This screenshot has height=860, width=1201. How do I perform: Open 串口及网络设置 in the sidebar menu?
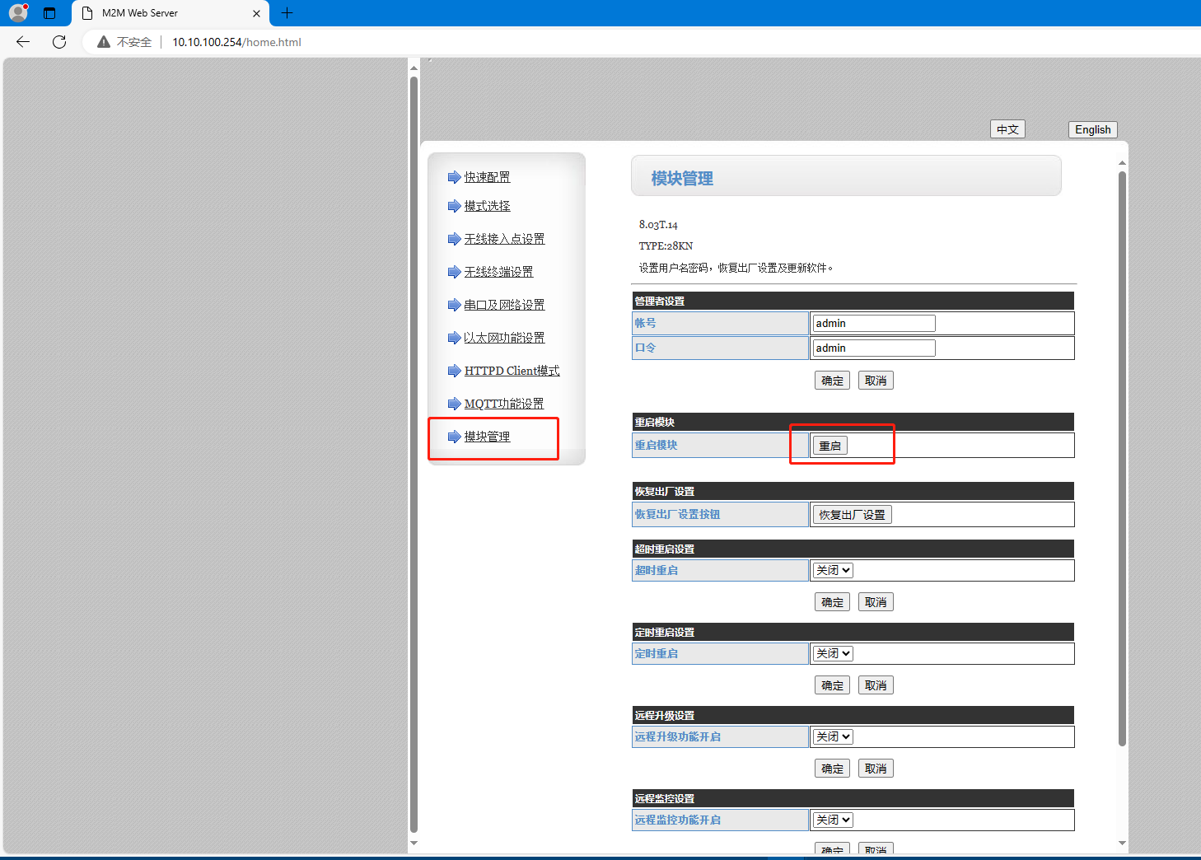tap(504, 305)
